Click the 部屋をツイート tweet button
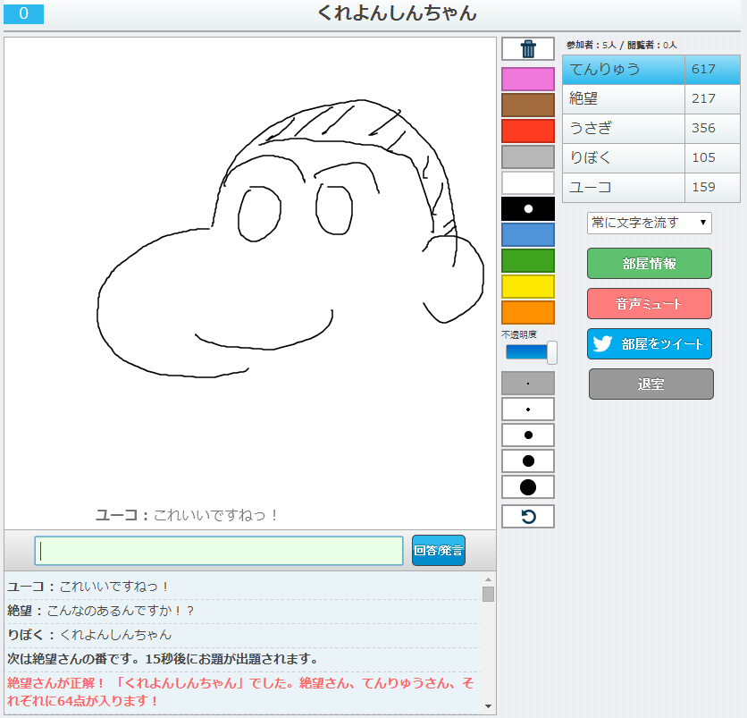Viewport: 747px width, 718px height. [x=650, y=343]
